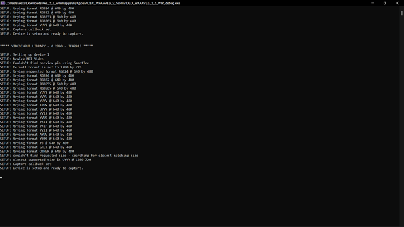Viewport: 404px width, 227px height.
Task: Click the 'trying format UYVY' line
Action: pos(36,109)
